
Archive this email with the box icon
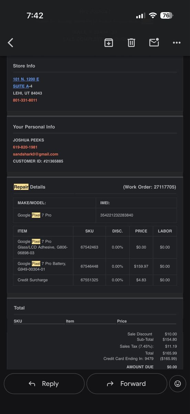click(x=108, y=42)
